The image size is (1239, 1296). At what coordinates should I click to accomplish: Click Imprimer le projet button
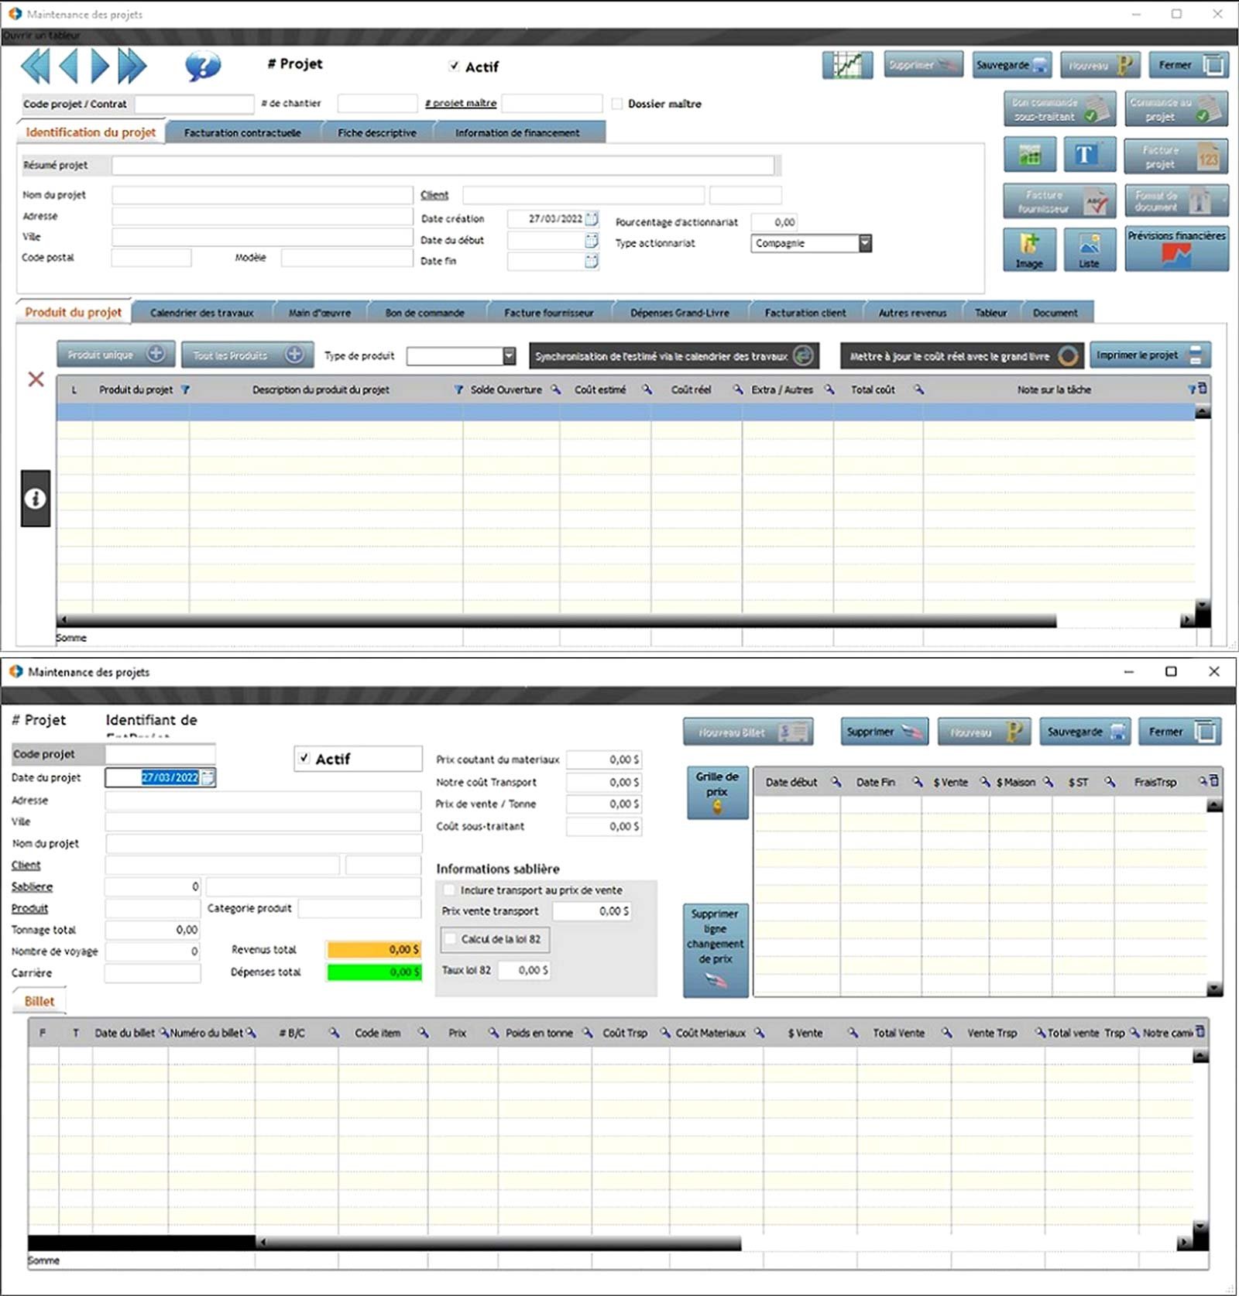[x=1150, y=355]
